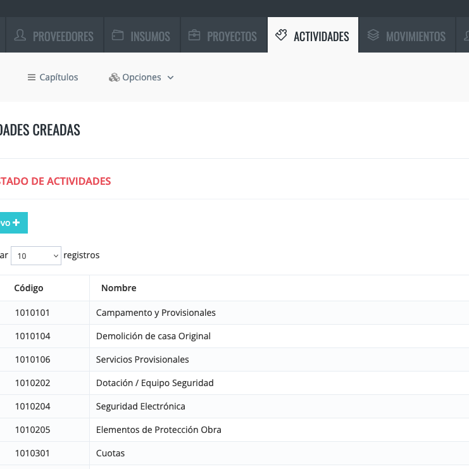
Task: Select the Elementos de Protección Obra row
Action: [158, 430]
